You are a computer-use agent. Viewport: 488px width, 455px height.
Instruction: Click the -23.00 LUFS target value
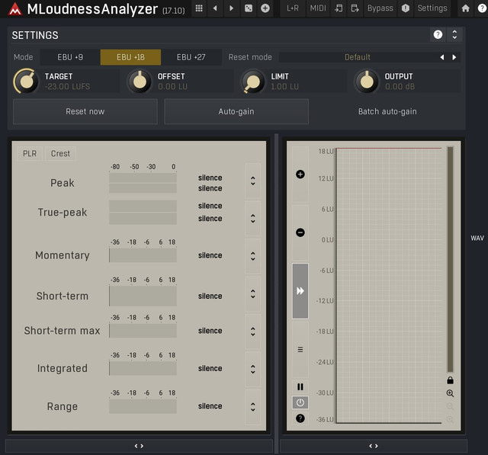click(68, 87)
